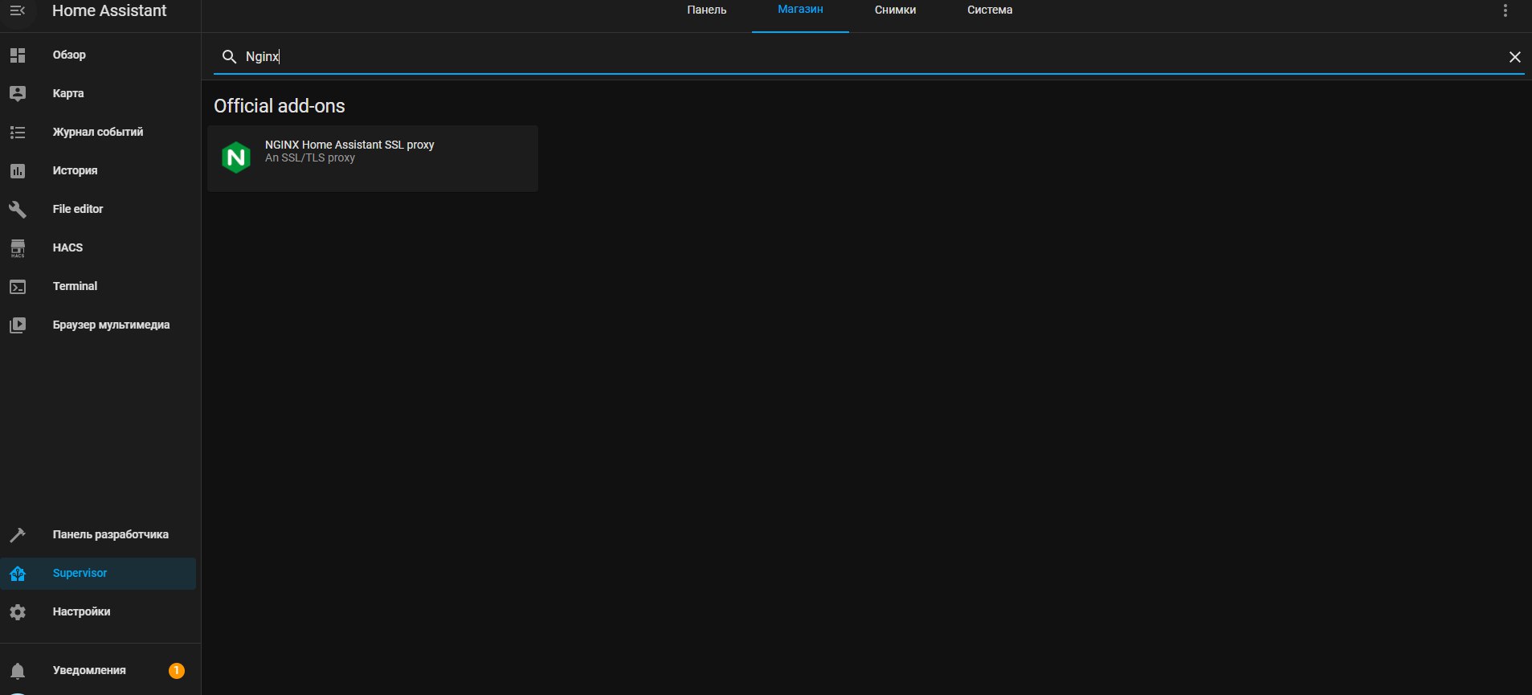Click the An SSL/TLS proxy description
Viewport: 1532px width, 695px height.
310,158
